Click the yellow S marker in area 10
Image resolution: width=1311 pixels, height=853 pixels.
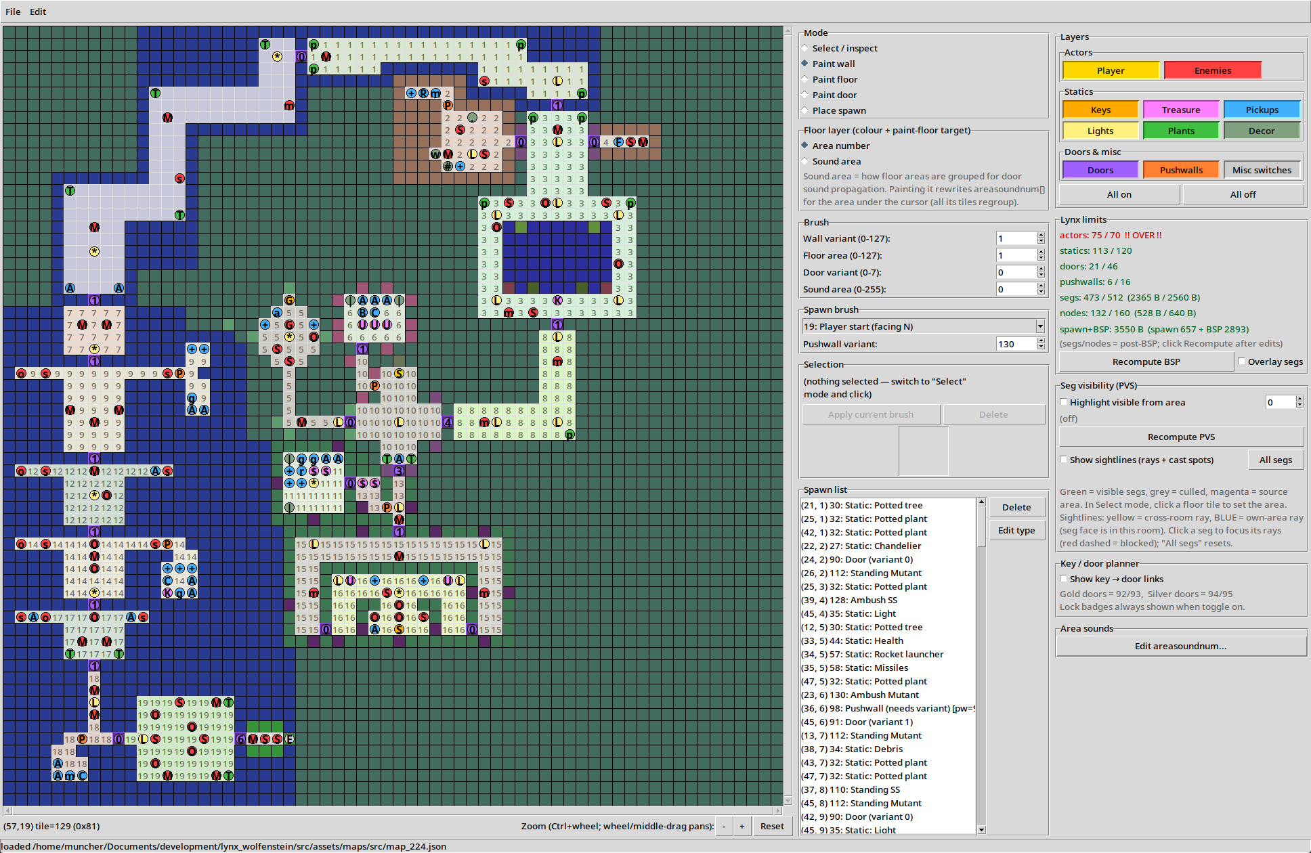(399, 373)
